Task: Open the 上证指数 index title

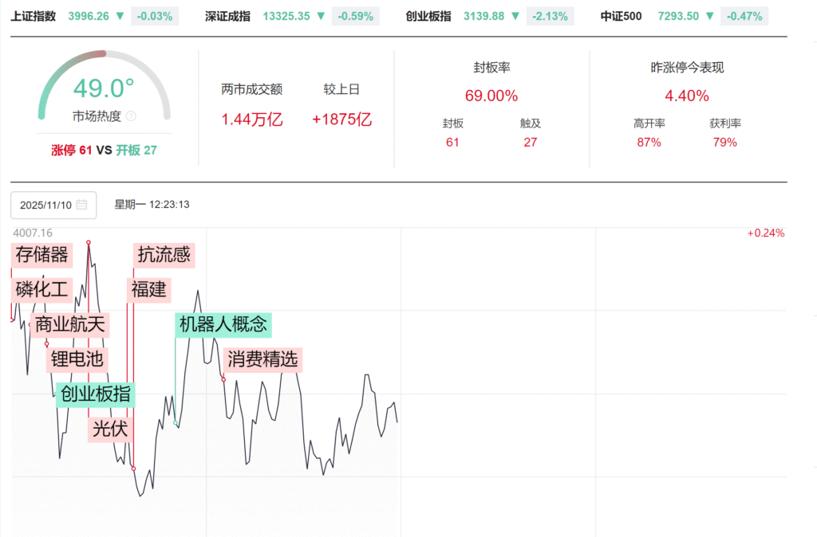Action: (x=34, y=16)
